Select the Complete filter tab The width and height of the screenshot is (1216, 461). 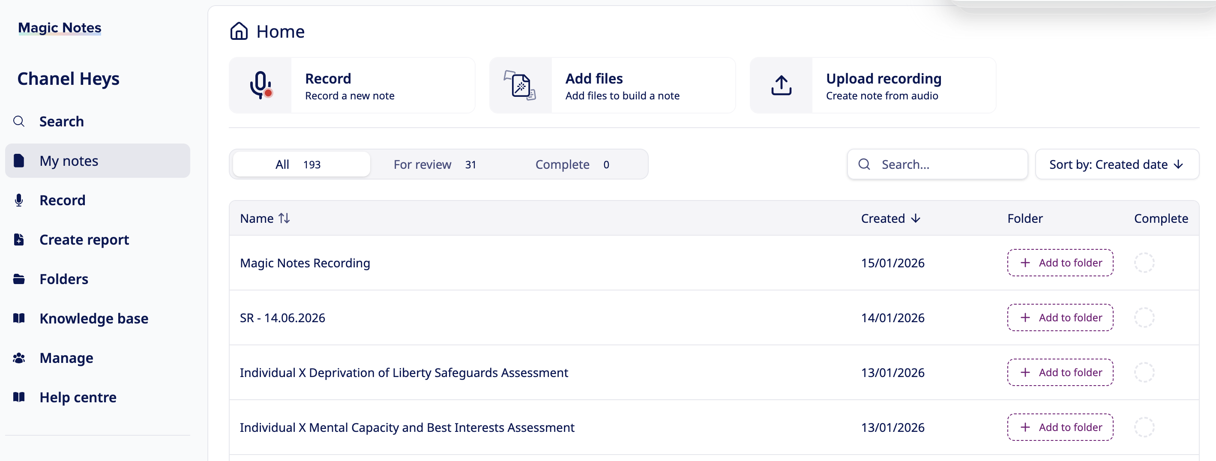point(572,164)
